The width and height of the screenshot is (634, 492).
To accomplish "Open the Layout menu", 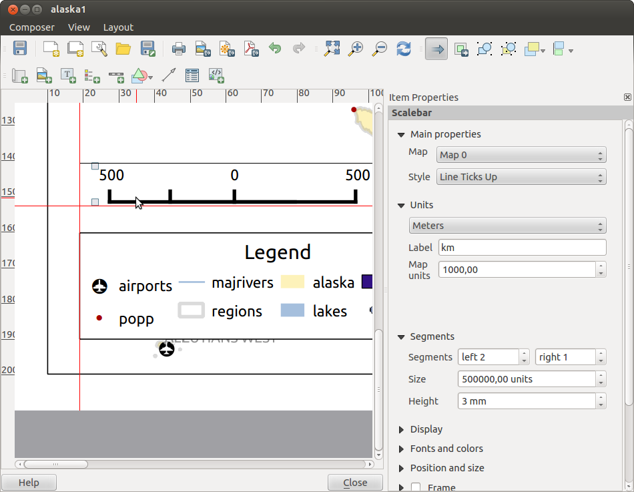I will tap(118, 27).
